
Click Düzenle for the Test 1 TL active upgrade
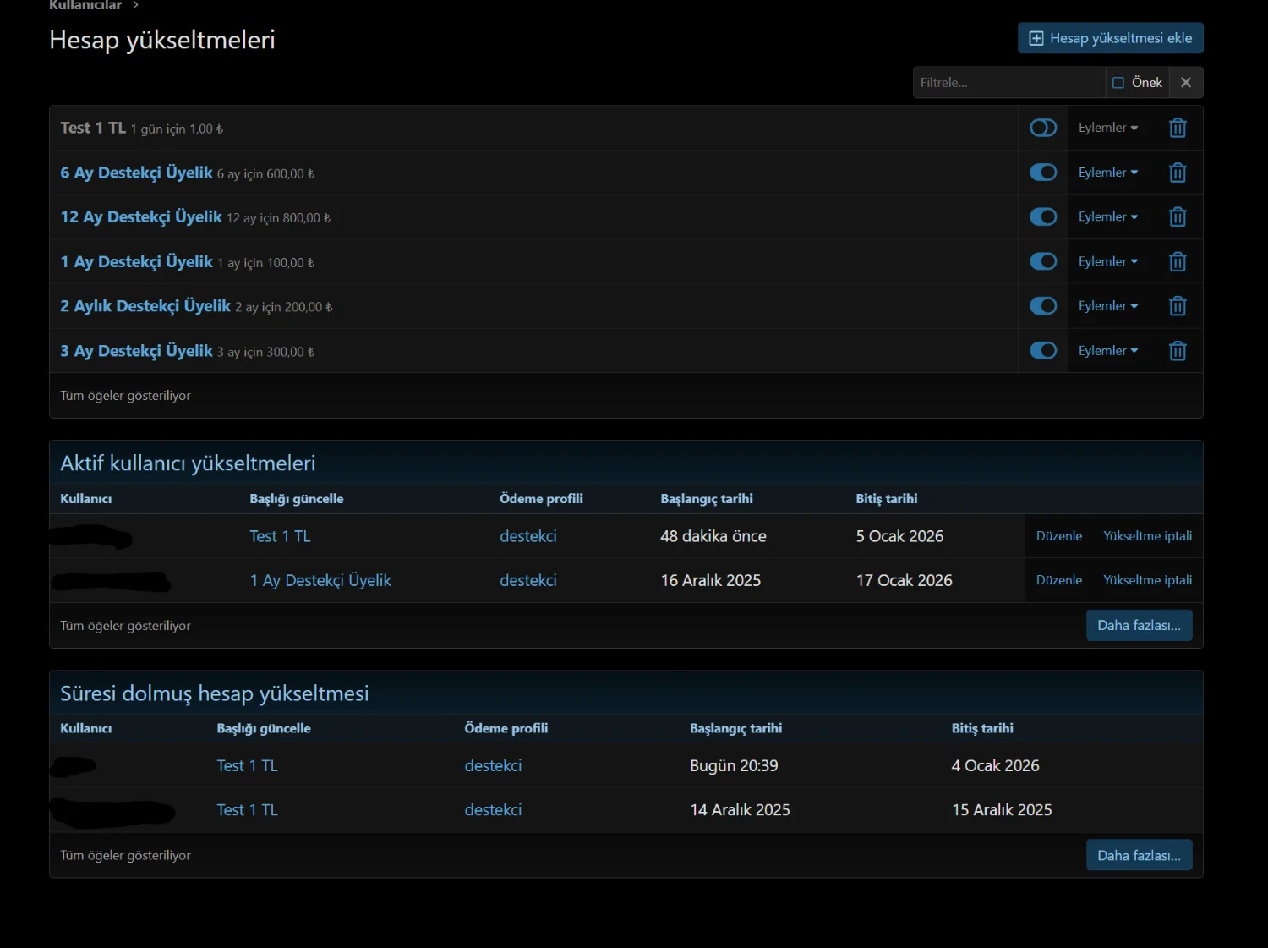pos(1058,536)
